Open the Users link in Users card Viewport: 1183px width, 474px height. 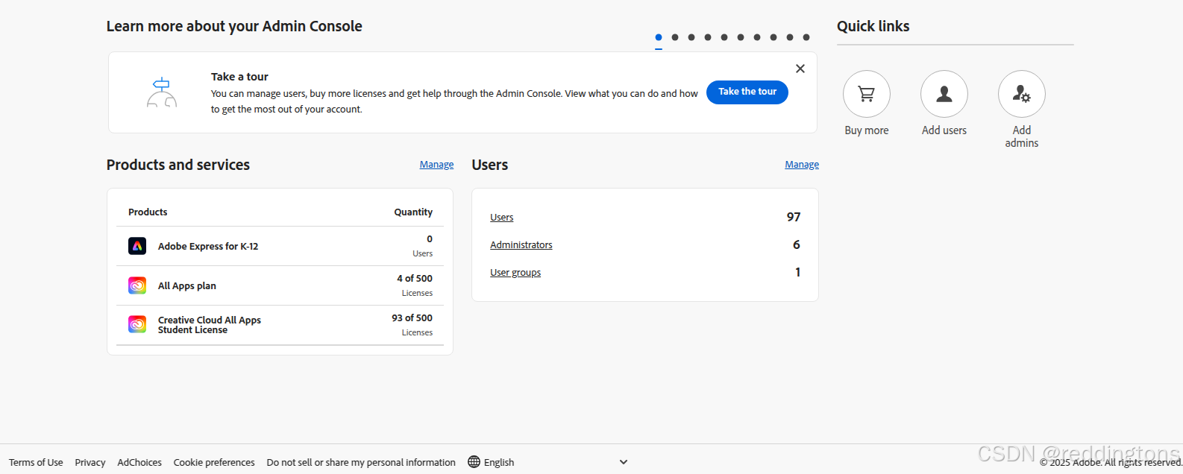[x=502, y=218]
